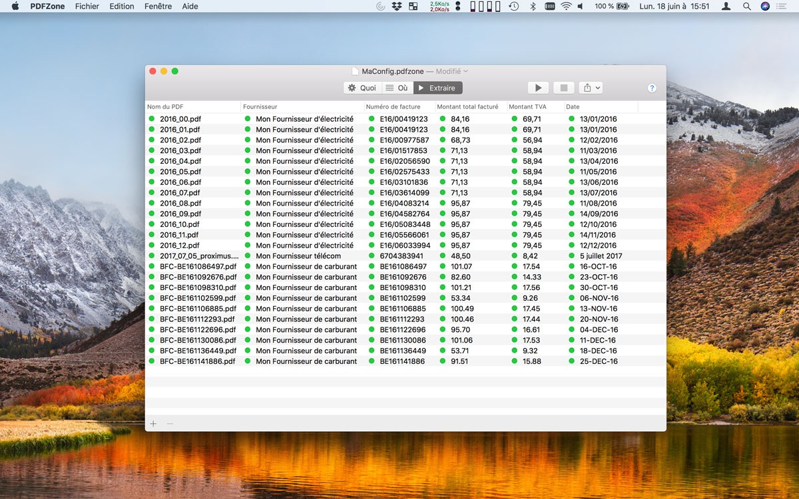Open the Share export dropdown

click(x=591, y=88)
